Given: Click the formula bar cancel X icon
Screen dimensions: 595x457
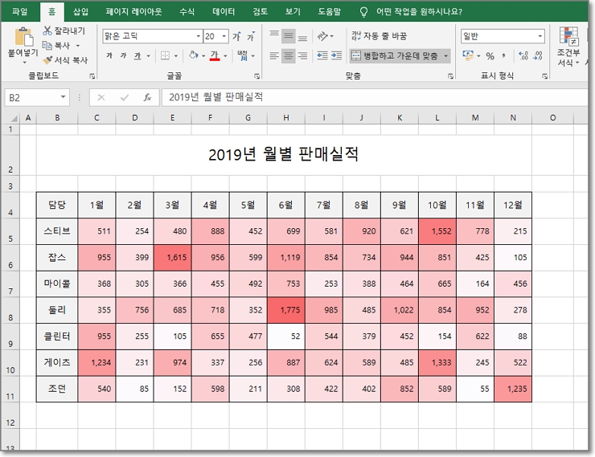Looking at the screenshot, I should (101, 97).
